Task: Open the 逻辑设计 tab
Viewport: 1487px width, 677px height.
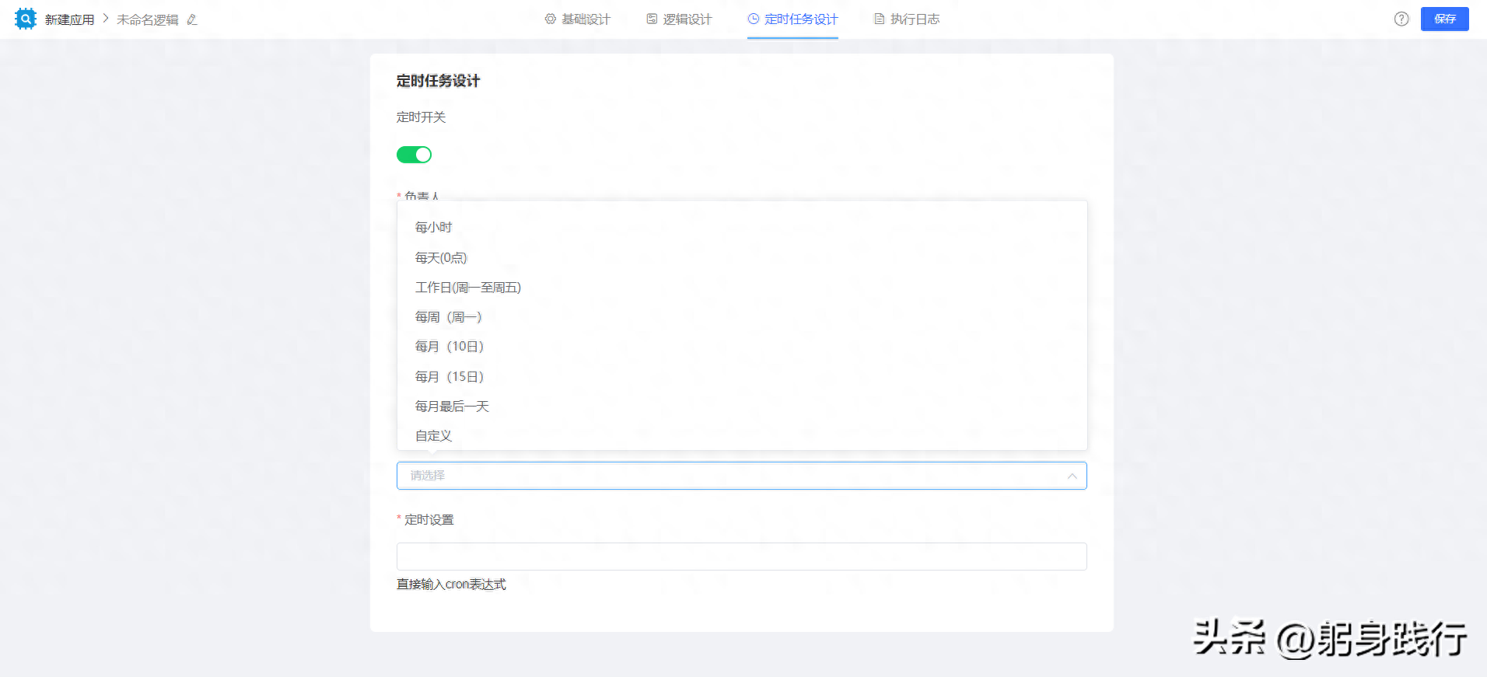Action: pos(679,19)
